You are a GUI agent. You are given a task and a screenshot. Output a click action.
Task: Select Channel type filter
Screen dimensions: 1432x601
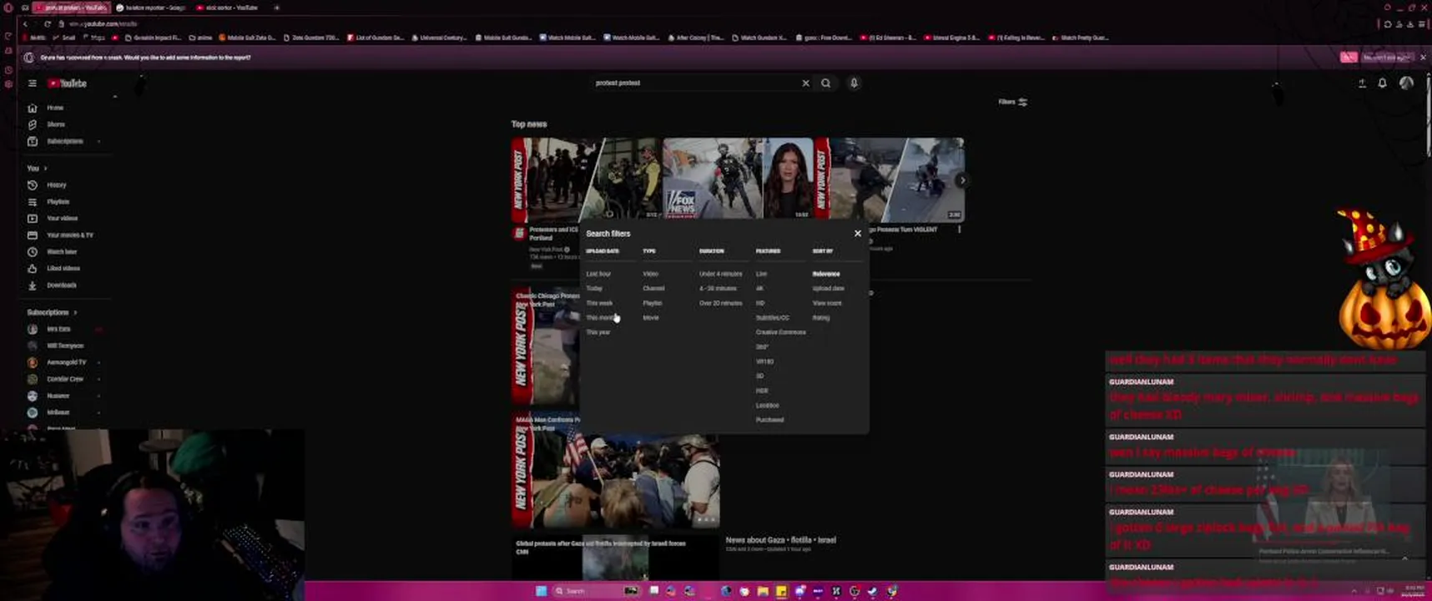(x=653, y=289)
